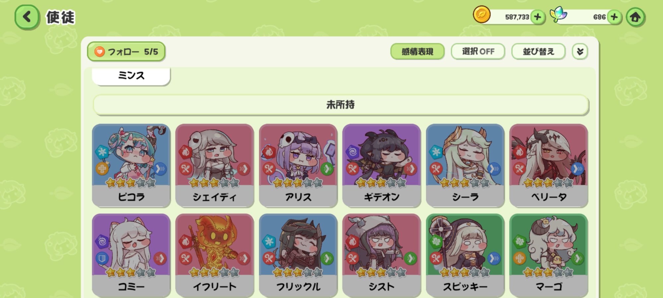This screenshot has height=298, width=663.
Task: Tap the gold coin currency icon
Action: coord(481,15)
